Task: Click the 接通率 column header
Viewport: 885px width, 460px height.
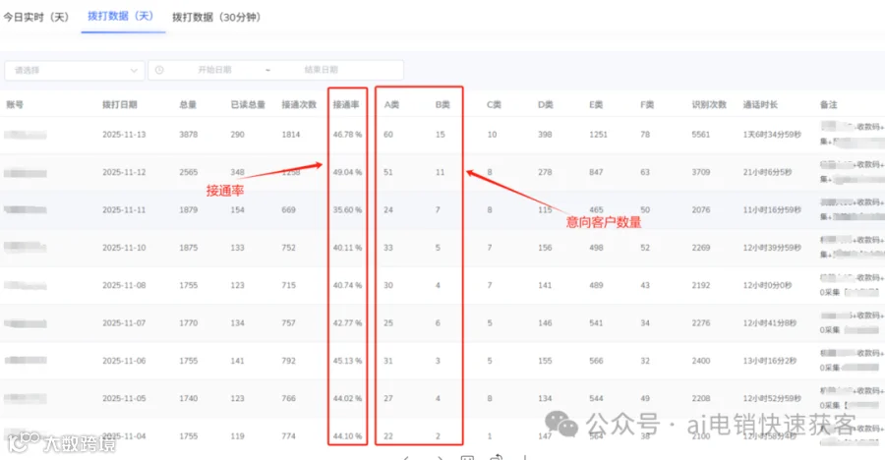Action: tap(346, 104)
